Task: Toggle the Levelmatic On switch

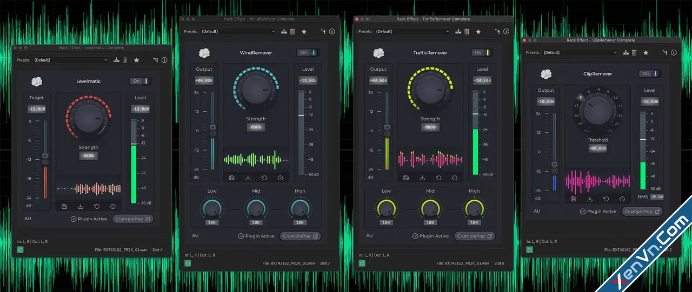Action: [141, 82]
